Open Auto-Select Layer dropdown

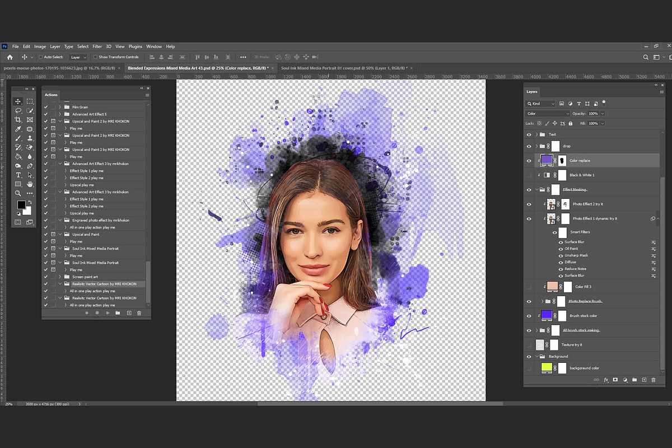(78, 57)
